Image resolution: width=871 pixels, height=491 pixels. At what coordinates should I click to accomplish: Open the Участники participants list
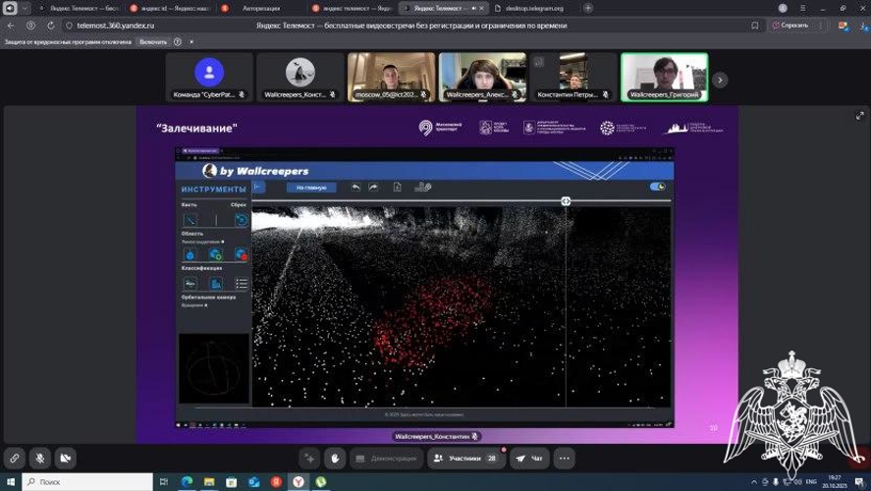pyautogui.click(x=465, y=459)
